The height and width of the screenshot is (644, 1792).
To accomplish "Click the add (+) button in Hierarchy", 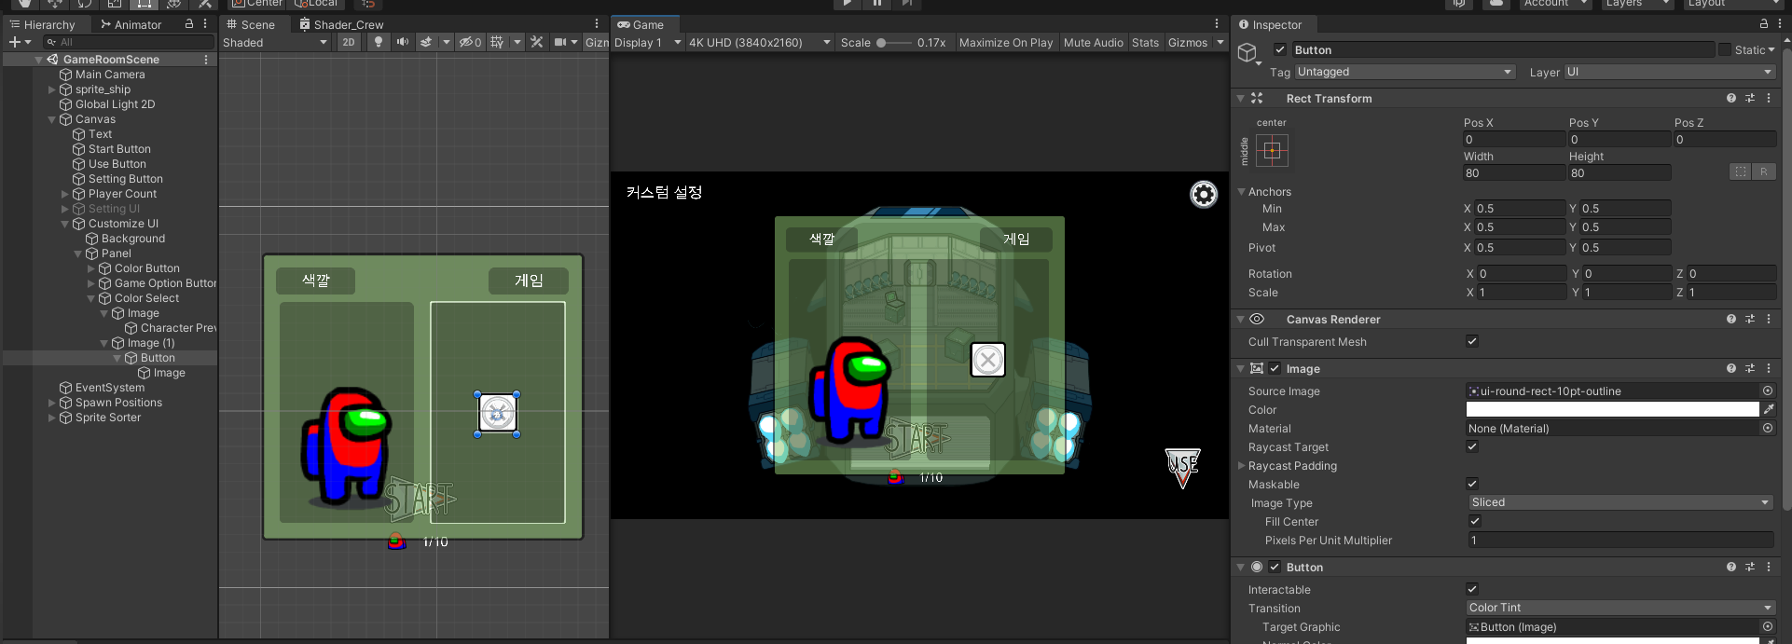I will pyautogui.click(x=15, y=42).
